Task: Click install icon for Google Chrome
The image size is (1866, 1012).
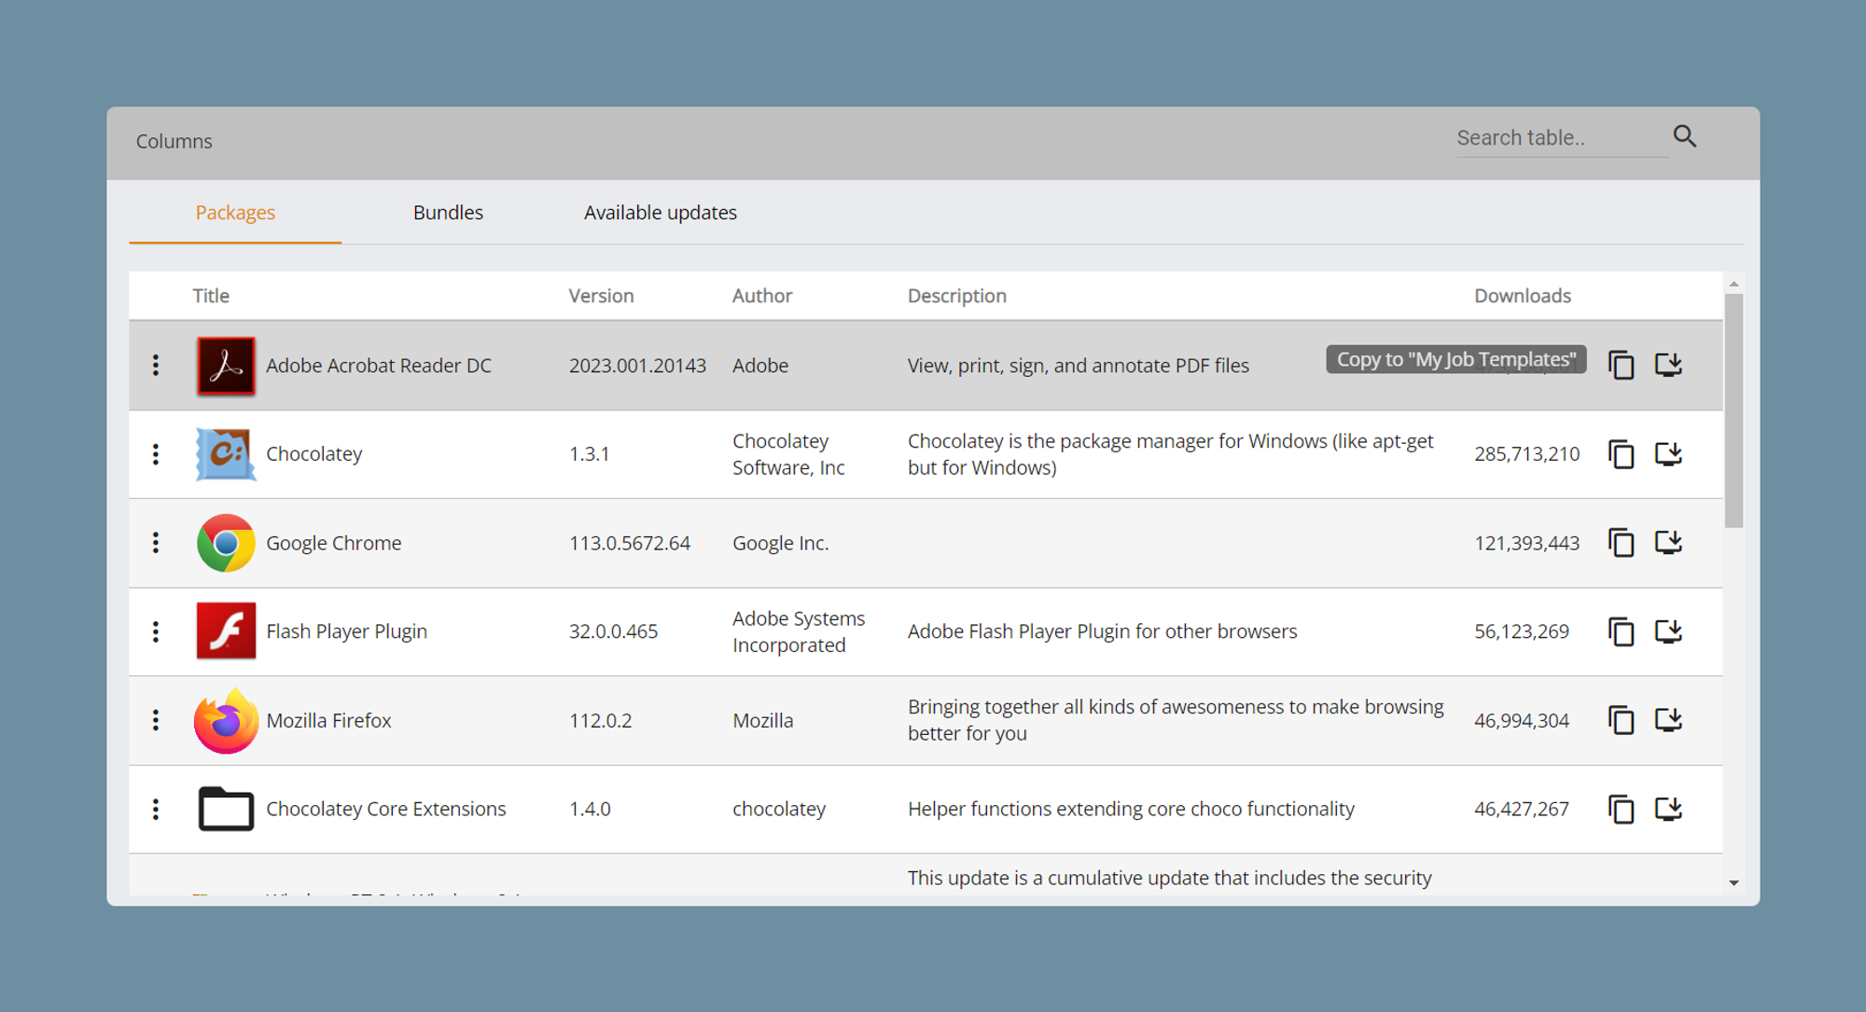Action: pyautogui.click(x=1668, y=543)
